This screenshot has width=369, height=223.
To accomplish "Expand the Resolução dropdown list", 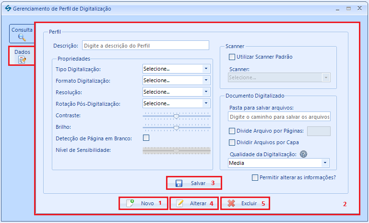I will click(x=206, y=92).
